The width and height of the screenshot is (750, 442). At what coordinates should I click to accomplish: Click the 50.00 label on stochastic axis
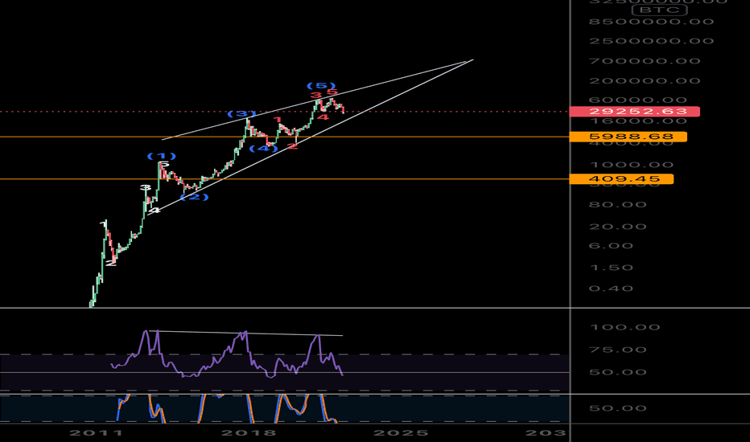tap(618, 408)
